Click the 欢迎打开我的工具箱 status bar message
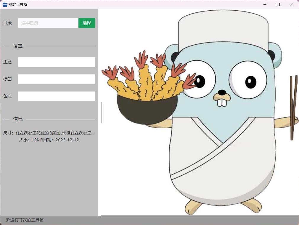The height and width of the screenshot is (225, 299). tap(25, 220)
